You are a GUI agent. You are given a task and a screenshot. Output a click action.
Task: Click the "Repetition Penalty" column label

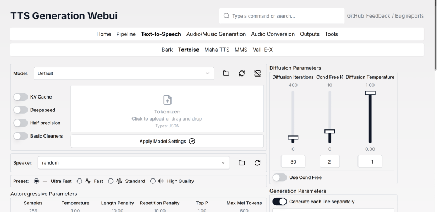tap(159, 203)
